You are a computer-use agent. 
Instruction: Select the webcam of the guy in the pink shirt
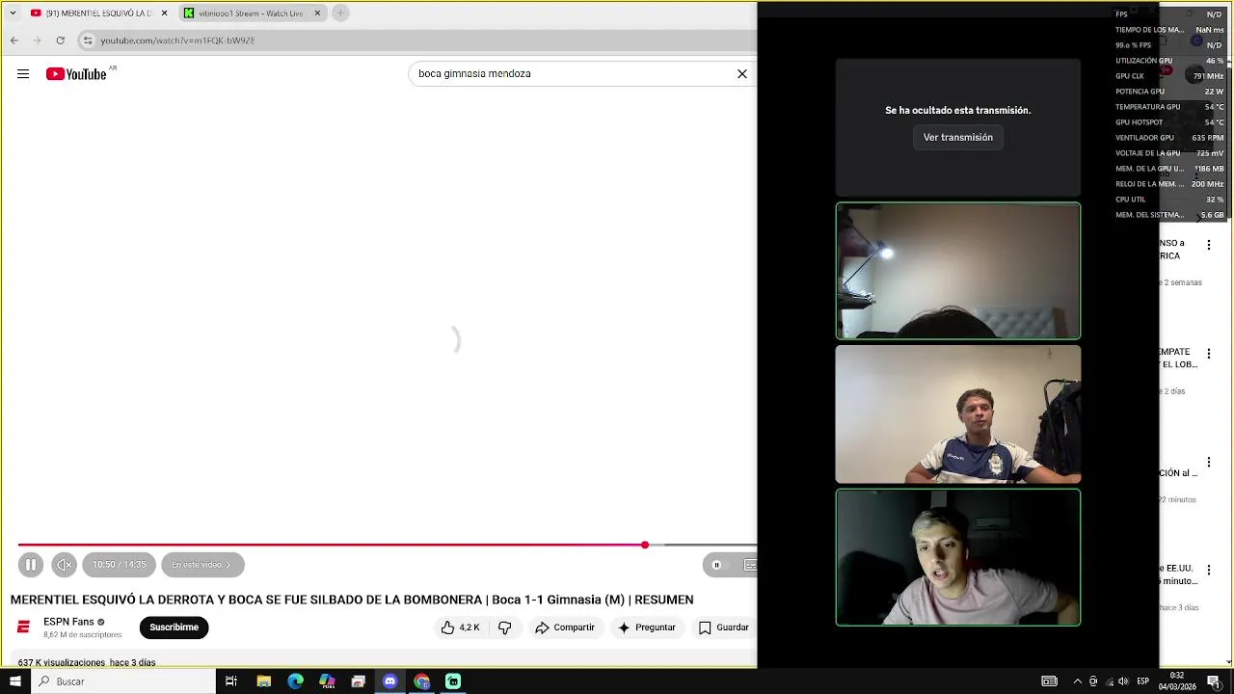957,557
